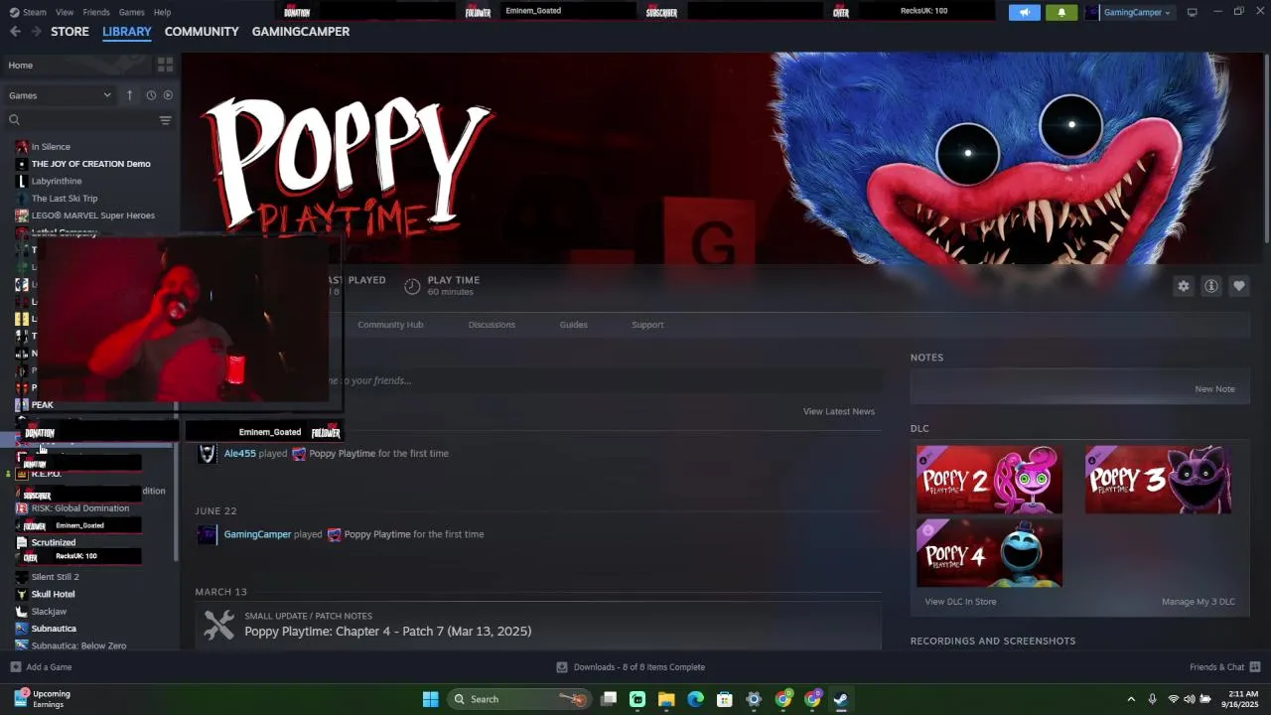Go back with the left arrow
The image size is (1271, 715).
tap(15, 32)
